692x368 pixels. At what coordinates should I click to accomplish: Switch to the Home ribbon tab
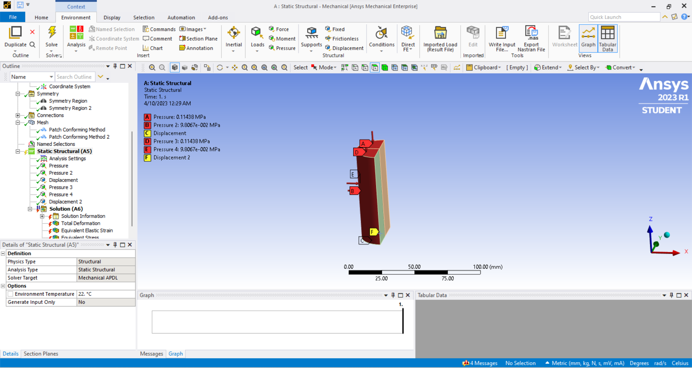[41, 17]
